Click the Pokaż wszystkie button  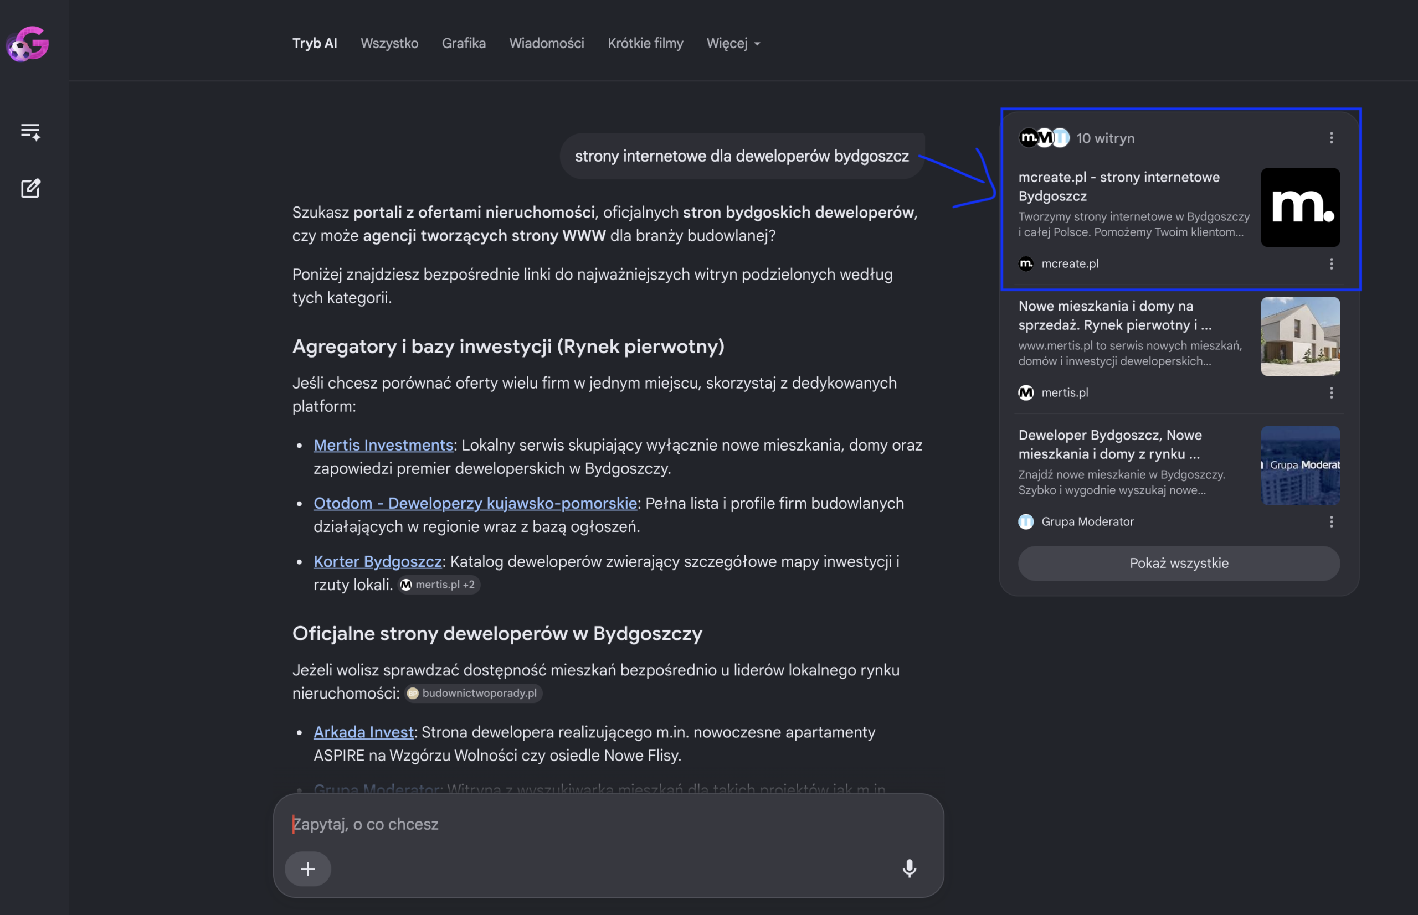coord(1179,564)
